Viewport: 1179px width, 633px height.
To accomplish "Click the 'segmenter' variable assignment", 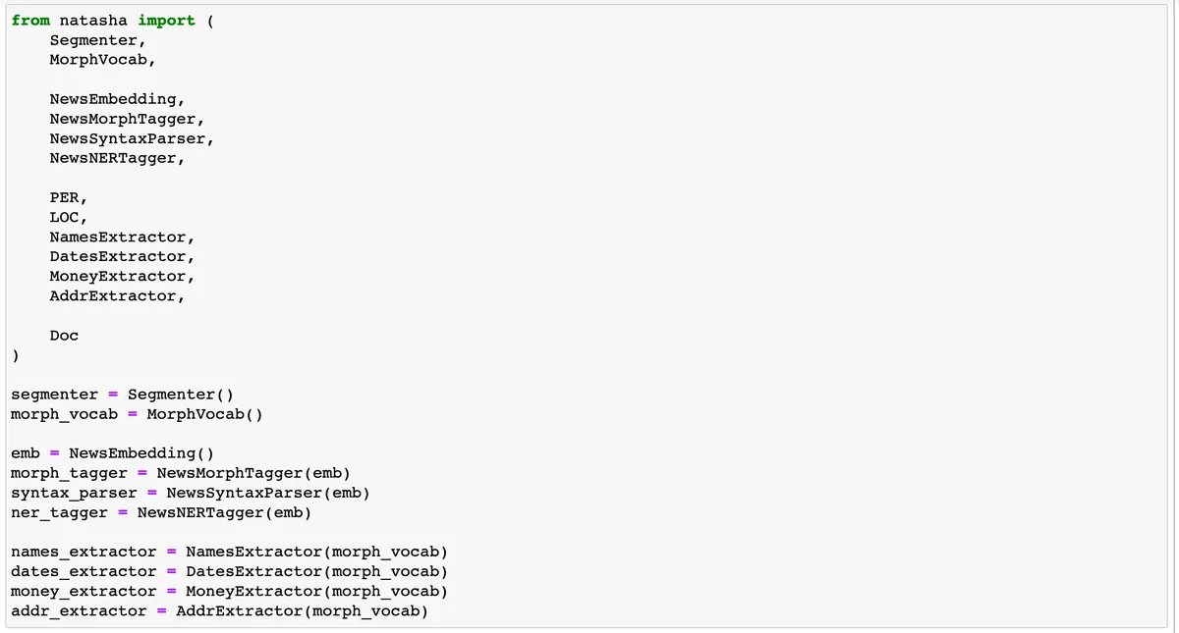I will click(x=122, y=395).
